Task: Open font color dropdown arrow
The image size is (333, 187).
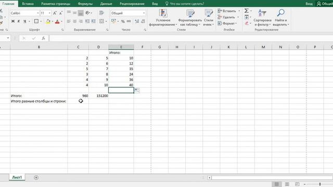Action: (61, 21)
